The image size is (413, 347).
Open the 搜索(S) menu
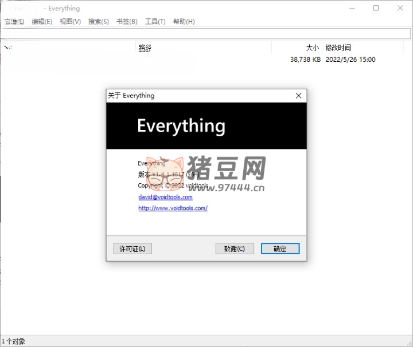point(99,21)
